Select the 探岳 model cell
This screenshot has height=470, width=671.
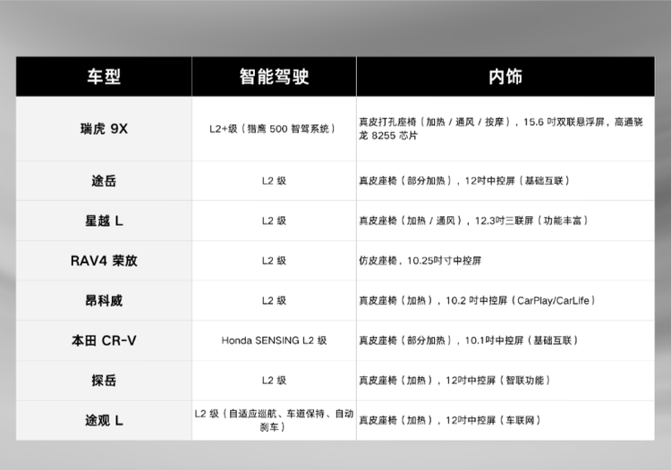[104, 381]
